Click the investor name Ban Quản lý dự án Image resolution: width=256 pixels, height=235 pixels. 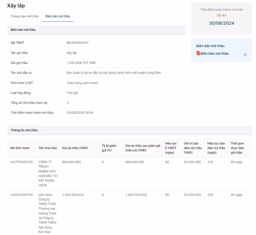click(x=114, y=73)
